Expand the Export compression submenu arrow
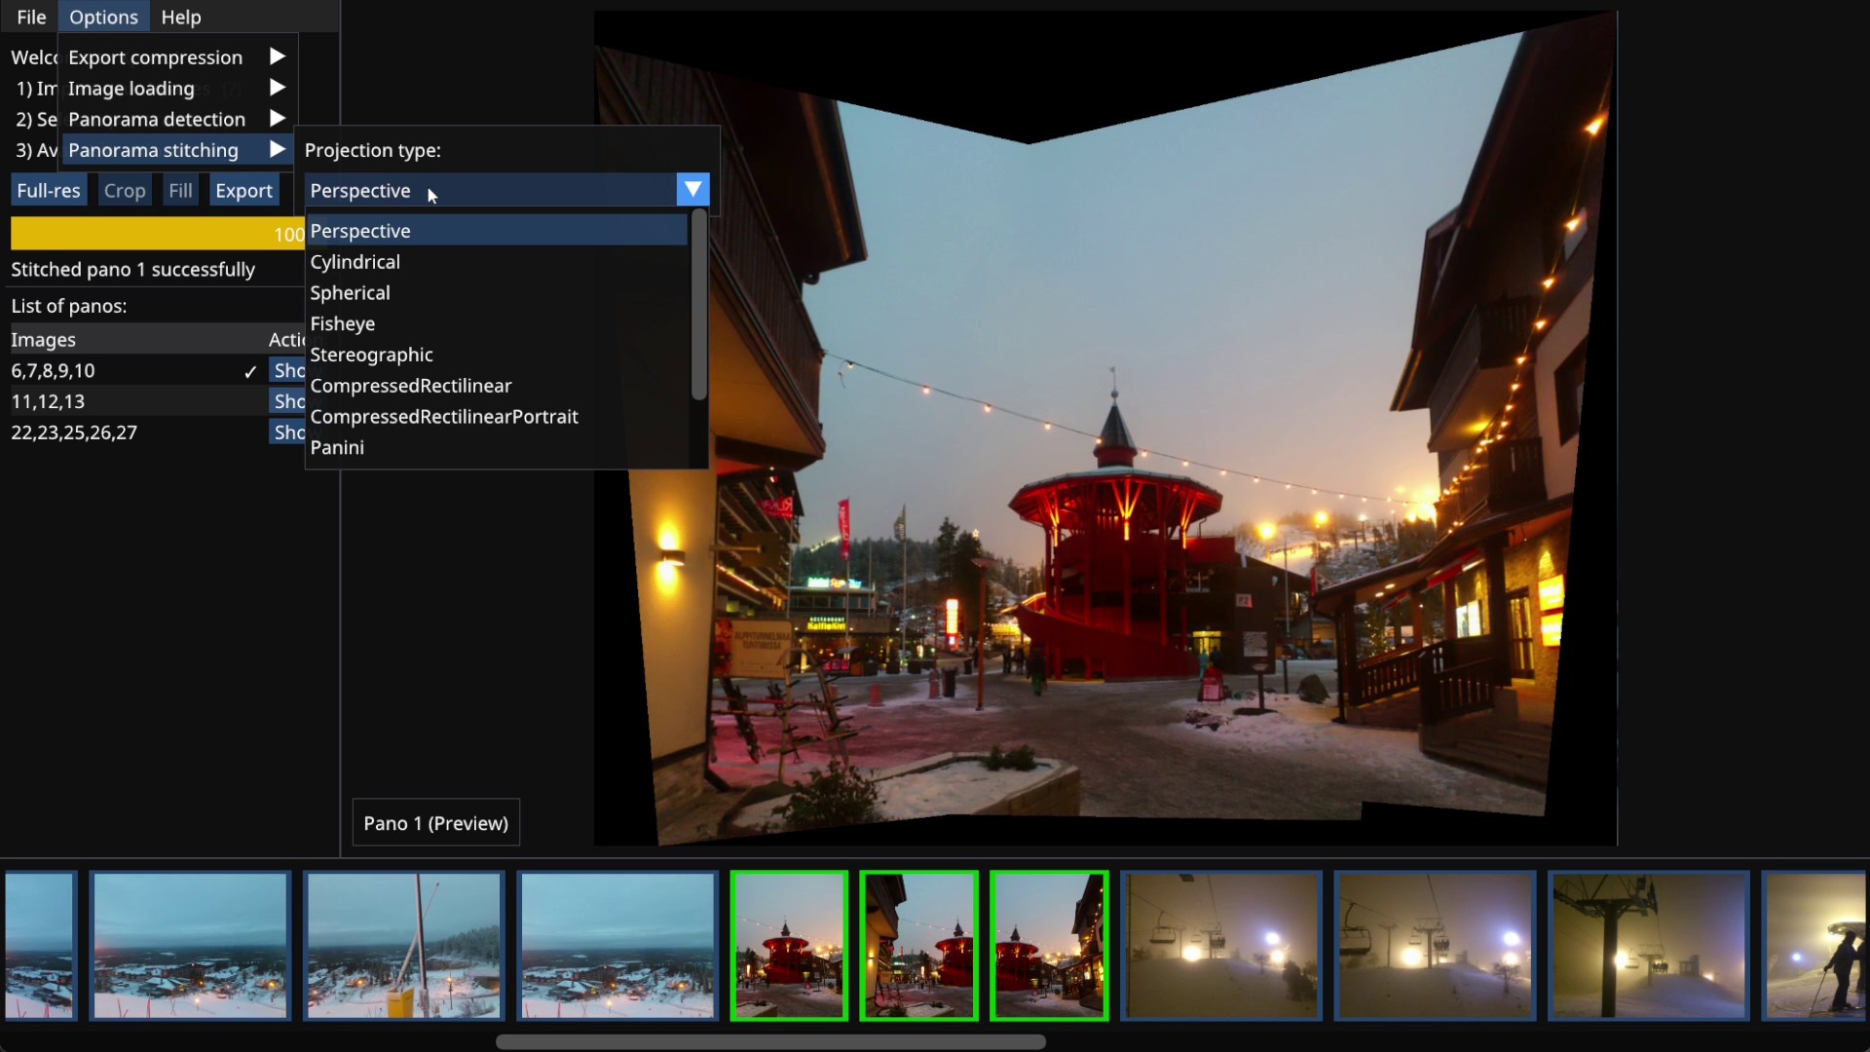Image resolution: width=1870 pixels, height=1052 pixels. point(277,56)
